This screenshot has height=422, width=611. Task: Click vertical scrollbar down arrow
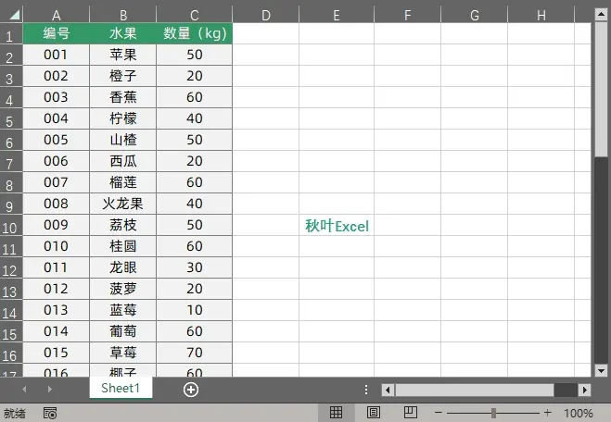pyautogui.click(x=601, y=371)
